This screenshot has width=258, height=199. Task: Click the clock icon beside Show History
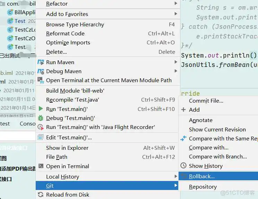point(183,166)
